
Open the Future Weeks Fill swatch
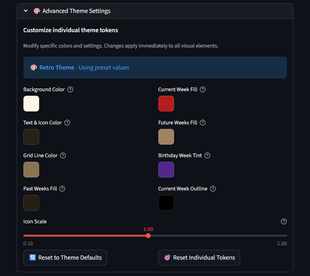166,137
